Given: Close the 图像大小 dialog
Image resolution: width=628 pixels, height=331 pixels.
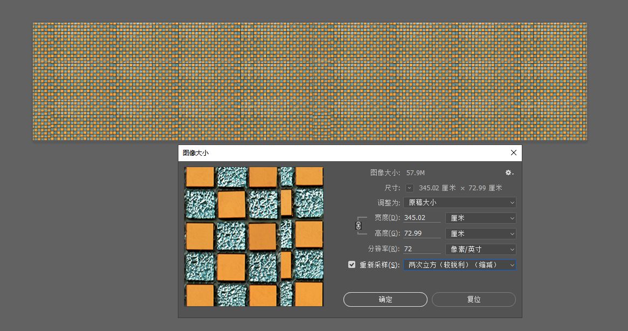Looking at the screenshot, I should click(x=514, y=153).
